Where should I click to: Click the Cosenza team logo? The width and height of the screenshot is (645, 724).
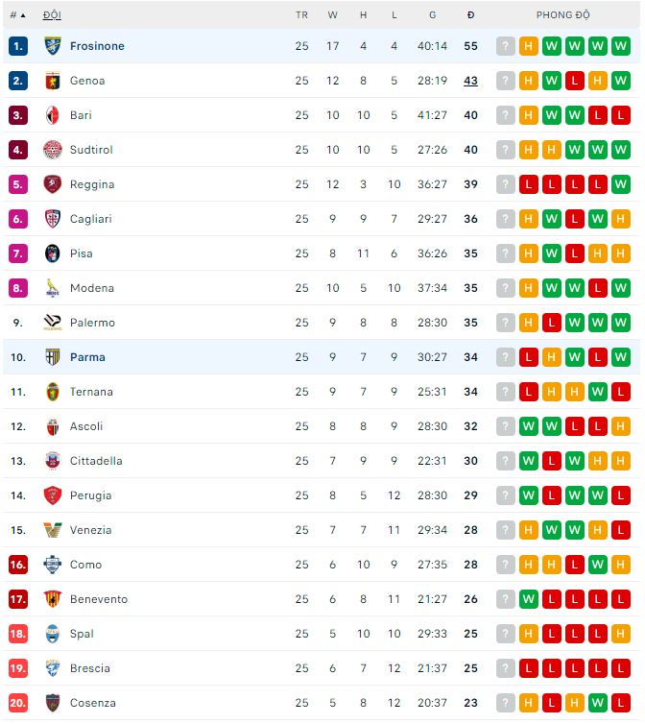53,703
